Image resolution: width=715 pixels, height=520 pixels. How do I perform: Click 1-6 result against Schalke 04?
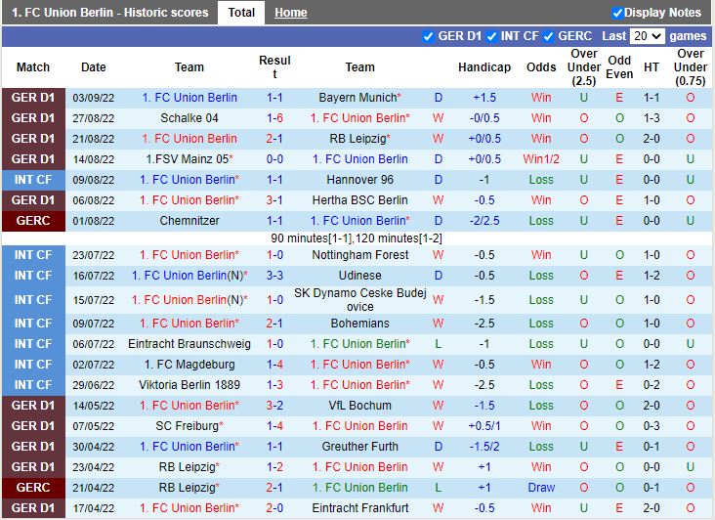tap(274, 118)
